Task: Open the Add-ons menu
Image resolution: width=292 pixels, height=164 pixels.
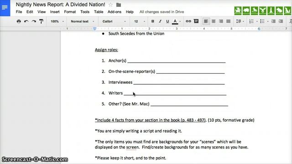Action: coord(115,12)
